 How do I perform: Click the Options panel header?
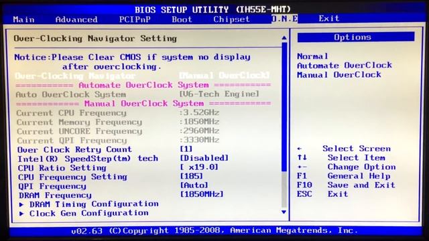click(x=356, y=37)
